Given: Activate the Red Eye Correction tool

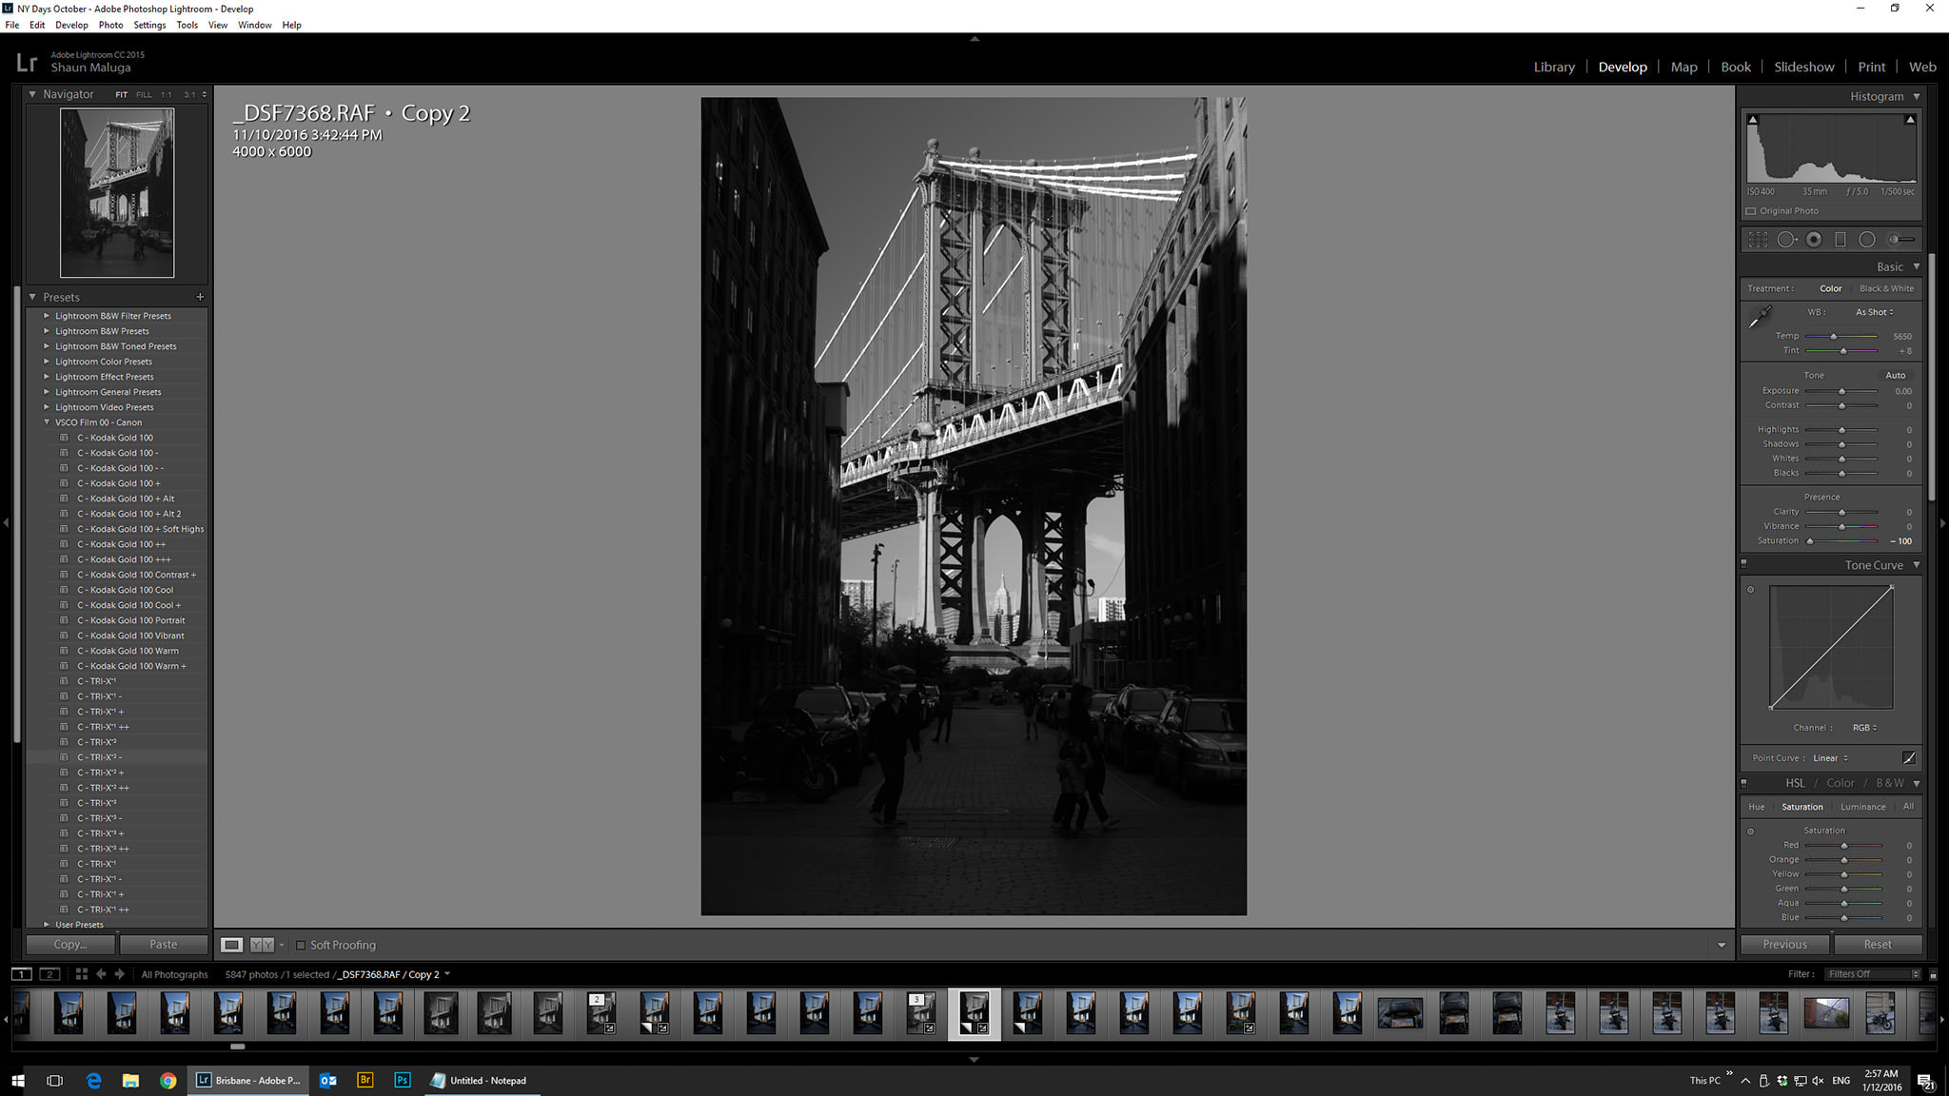Looking at the screenshot, I should point(1814,240).
